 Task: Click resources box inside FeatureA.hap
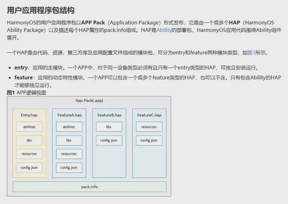point(69,154)
